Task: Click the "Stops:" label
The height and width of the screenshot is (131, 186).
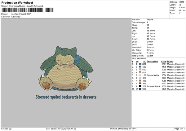Action: tap(135, 25)
